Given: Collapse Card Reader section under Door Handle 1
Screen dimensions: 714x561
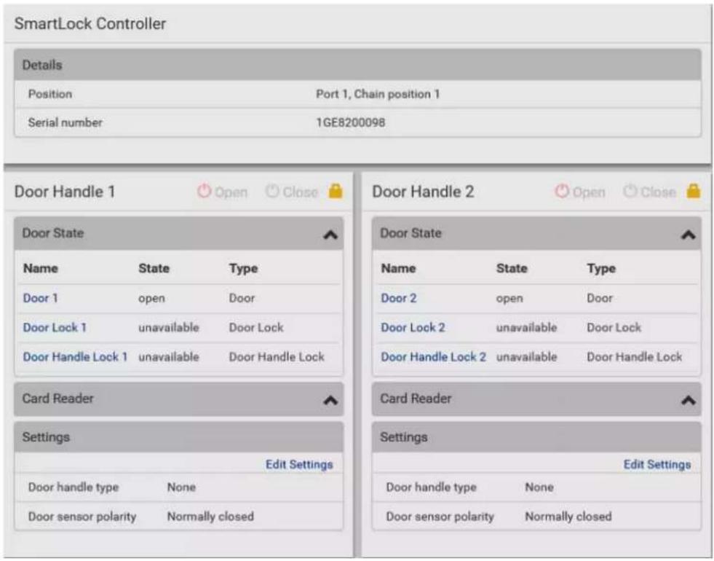Looking at the screenshot, I should tap(330, 401).
